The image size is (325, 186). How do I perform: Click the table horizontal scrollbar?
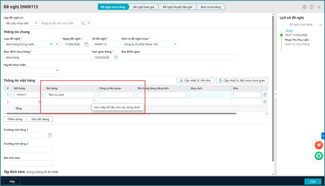pyautogui.click(x=121, y=113)
